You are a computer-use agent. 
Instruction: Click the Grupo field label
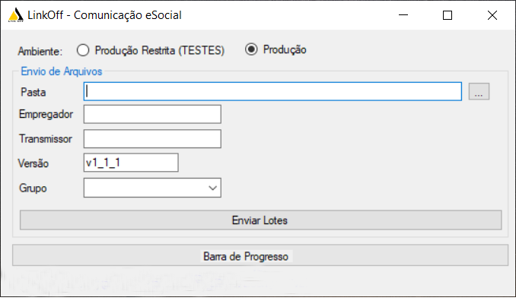[33, 188]
